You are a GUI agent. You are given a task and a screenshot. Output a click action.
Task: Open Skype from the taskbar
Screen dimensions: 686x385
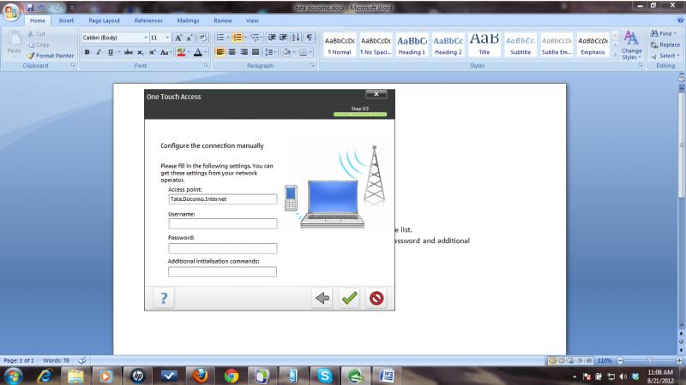pyautogui.click(x=325, y=376)
